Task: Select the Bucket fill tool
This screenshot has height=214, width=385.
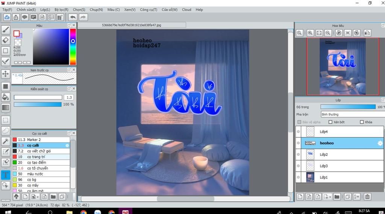Action: click(x=6, y=97)
